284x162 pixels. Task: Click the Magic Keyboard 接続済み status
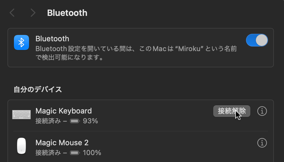[48, 121]
